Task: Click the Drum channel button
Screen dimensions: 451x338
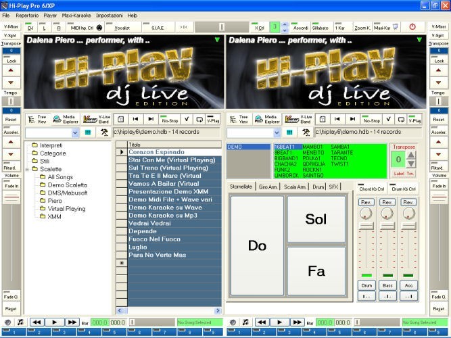Action: coord(366,285)
